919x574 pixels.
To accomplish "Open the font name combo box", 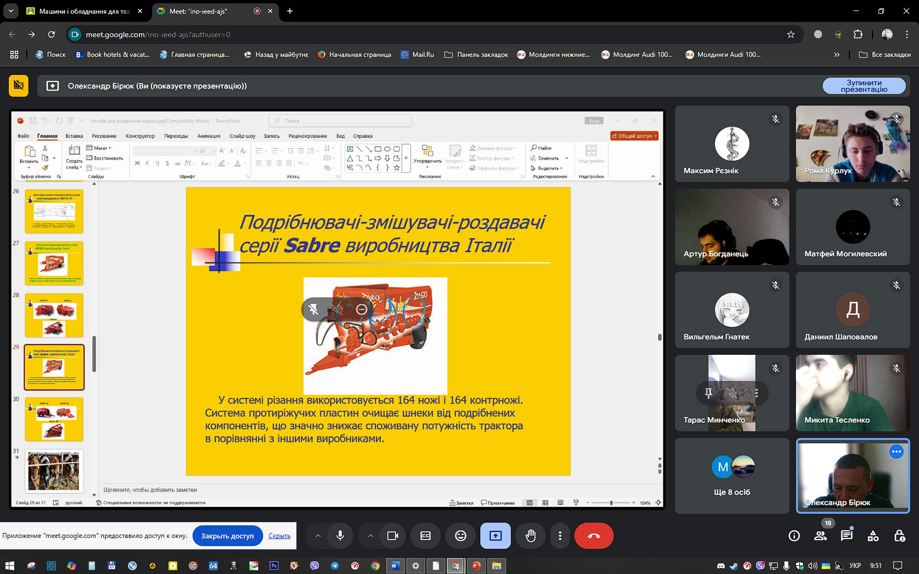I will [165, 151].
